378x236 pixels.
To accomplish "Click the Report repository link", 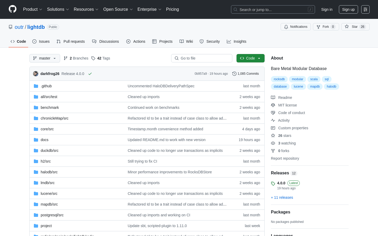I will 285,158.
